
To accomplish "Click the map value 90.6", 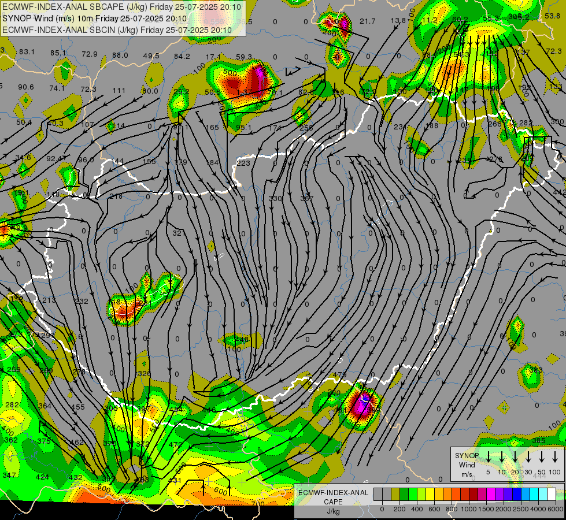I will tap(26, 87).
